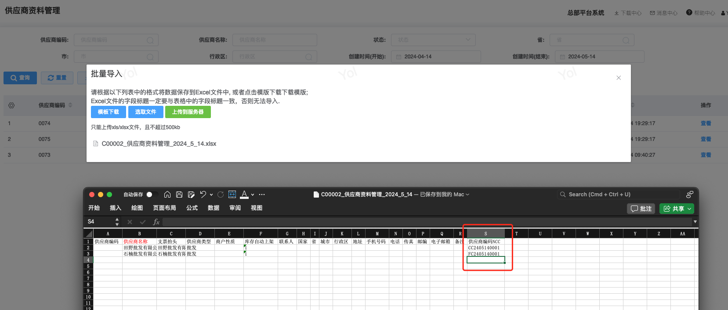Click the green 上传到服务器 button
The height and width of the screenshot is (310, 728).
click(x=188, y=112)
